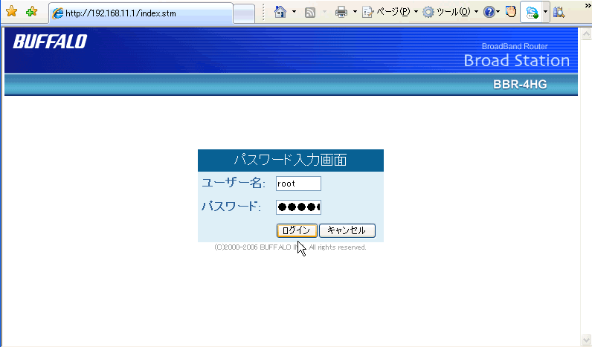This screenshot has height=347, width=592.
Task: Click the Print icon
Action: pyautogui.click(x=341, y=12)
